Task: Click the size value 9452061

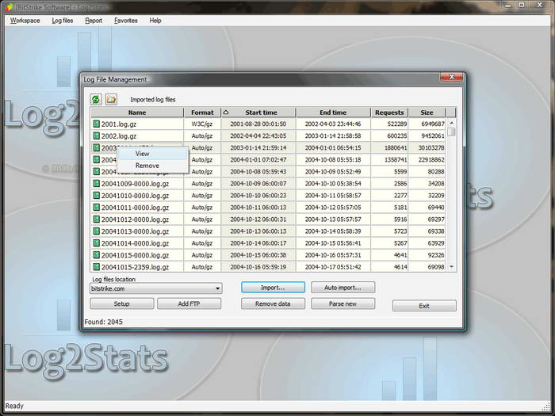Action: [x=433, y=135]
